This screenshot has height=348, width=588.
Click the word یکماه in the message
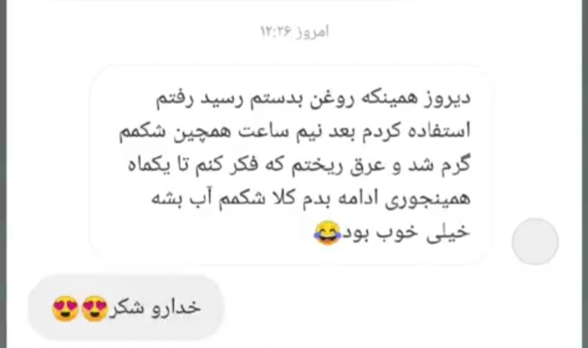(x=149, y=165)
